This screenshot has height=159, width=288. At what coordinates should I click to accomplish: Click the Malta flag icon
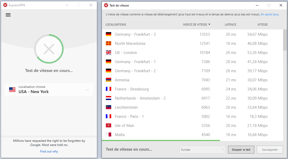[x=109, y=135]
